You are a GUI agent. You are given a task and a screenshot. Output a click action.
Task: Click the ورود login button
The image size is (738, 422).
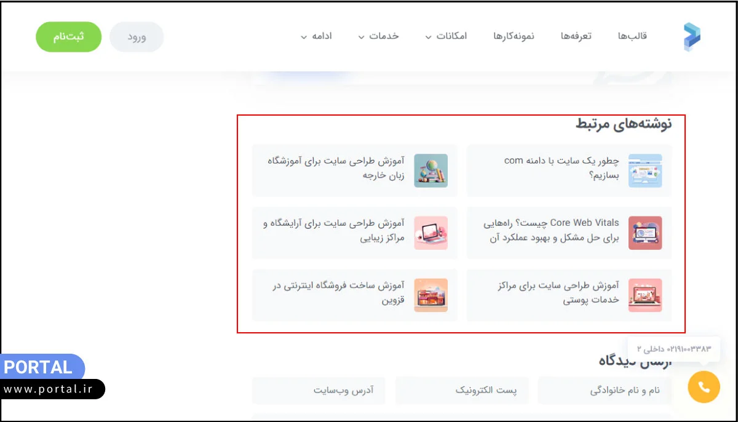pos(137,37)
